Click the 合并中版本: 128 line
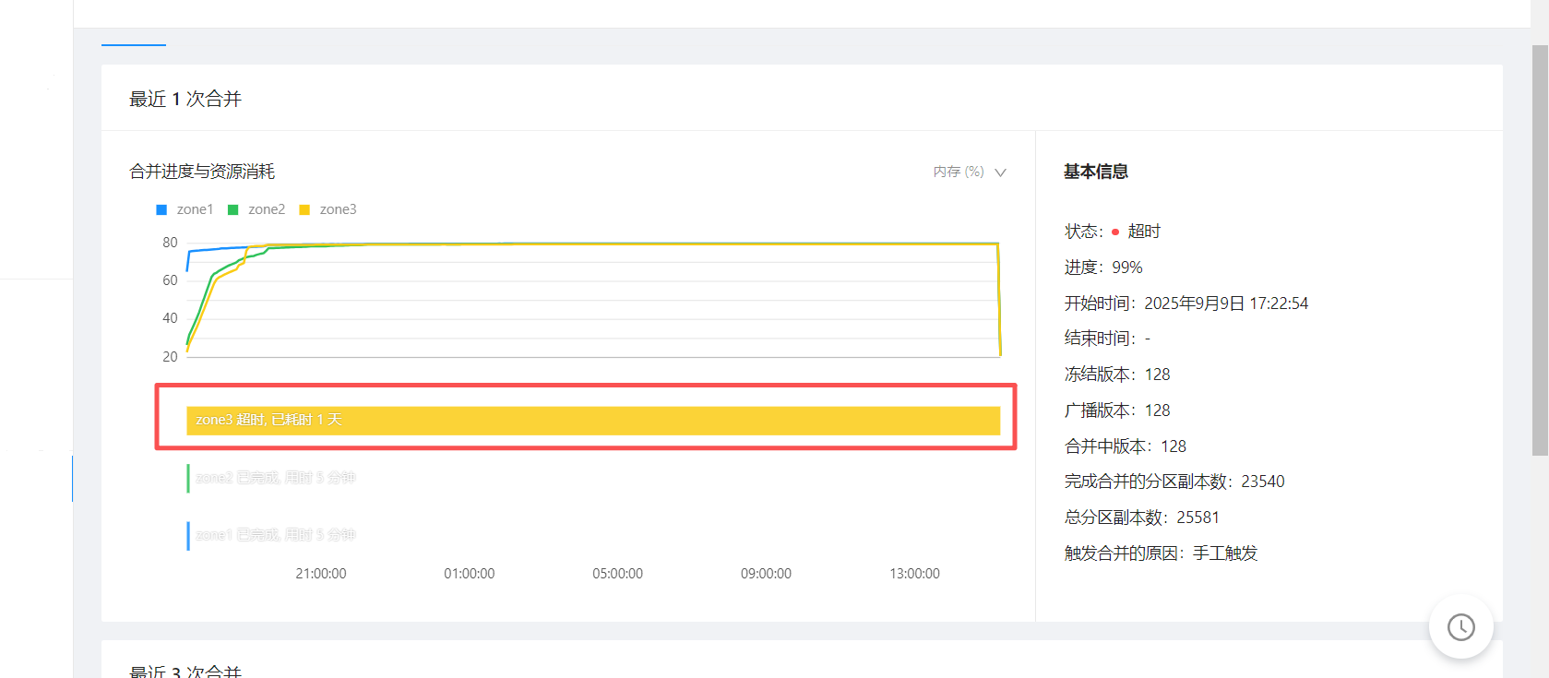This screenshot has height=678, width=1549. point(1126,446)
